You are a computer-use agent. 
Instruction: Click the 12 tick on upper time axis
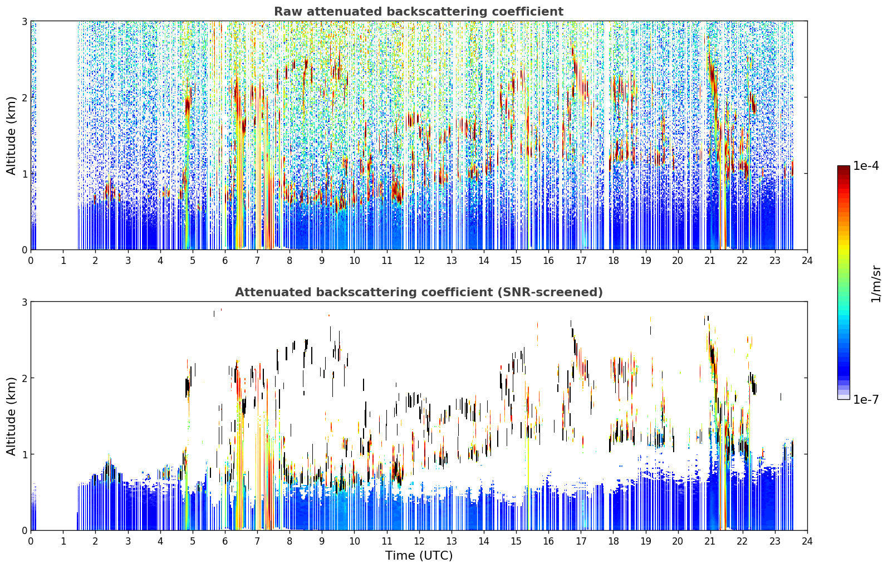[419, 260]
